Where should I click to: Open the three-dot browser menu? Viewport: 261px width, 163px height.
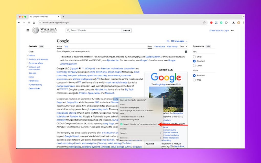click(x=244, y=22)
